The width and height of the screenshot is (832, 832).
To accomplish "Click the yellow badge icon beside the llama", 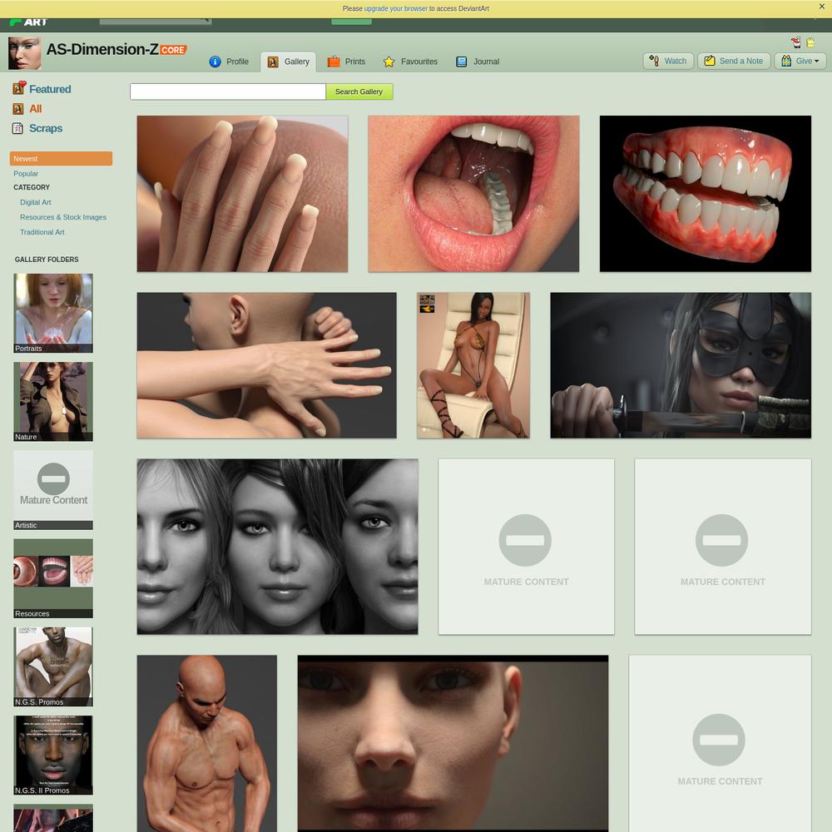I will tap(810, 42).
